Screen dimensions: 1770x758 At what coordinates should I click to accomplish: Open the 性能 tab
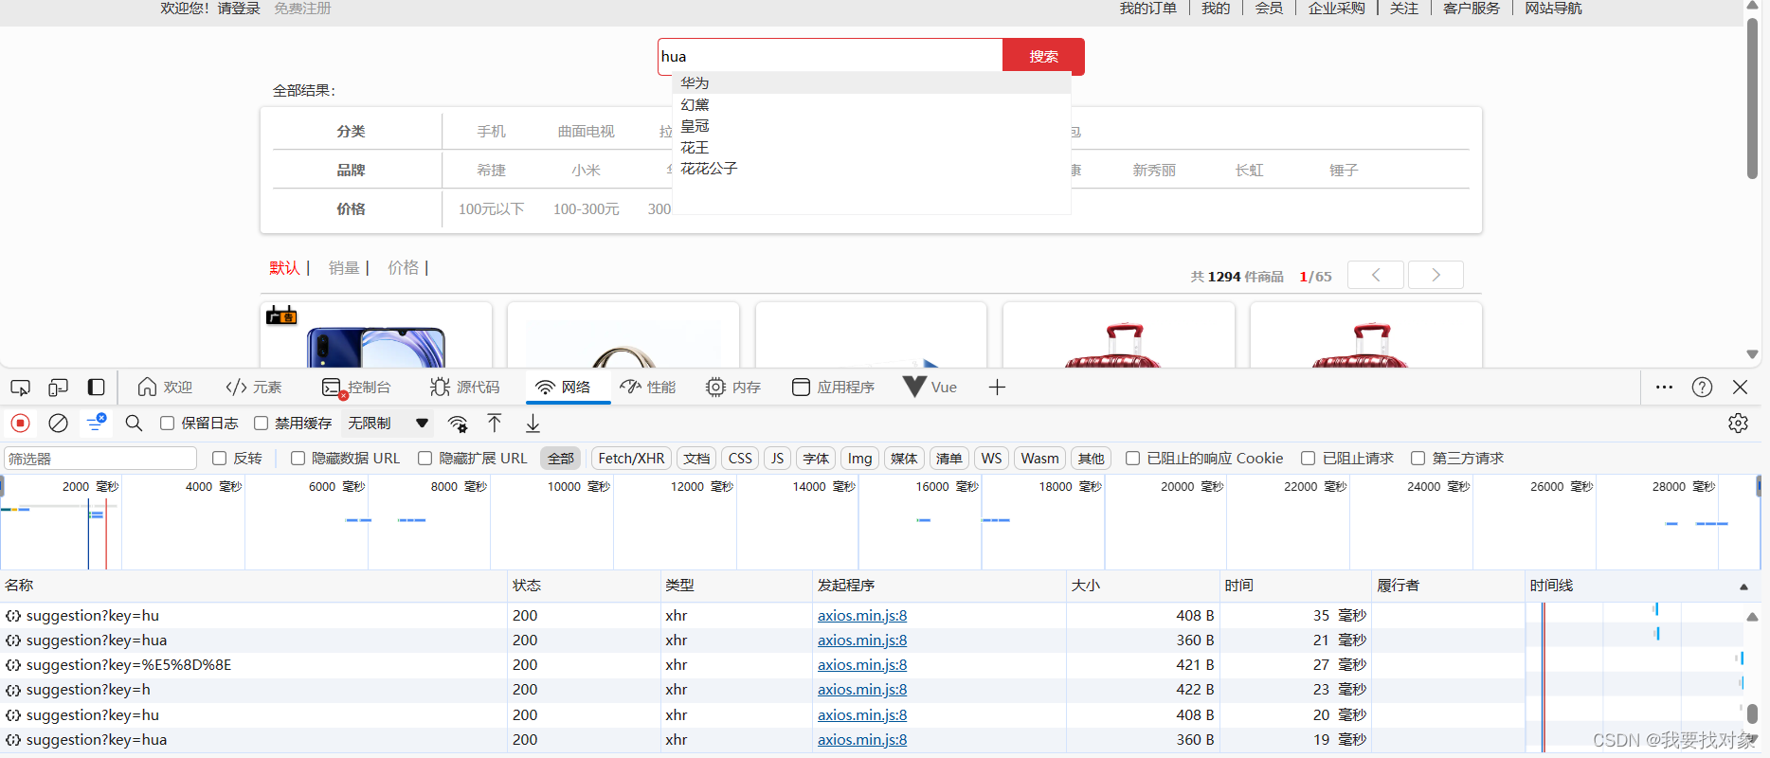(x=648, y=388)
